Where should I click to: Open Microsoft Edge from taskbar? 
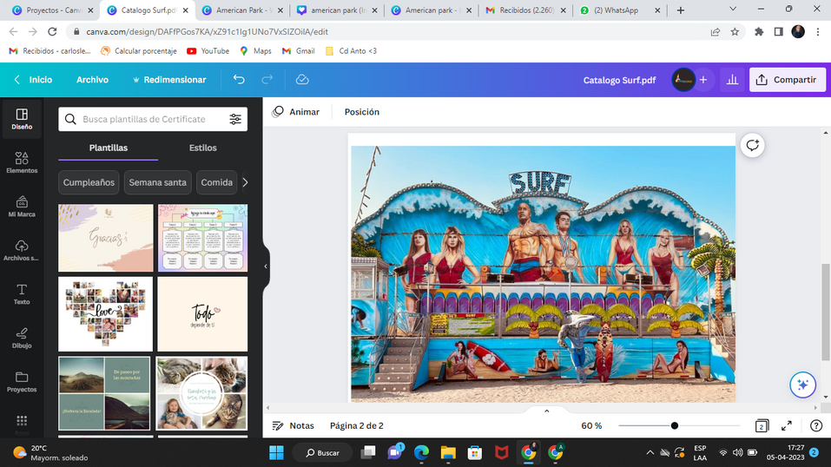[x=421, y=453]
